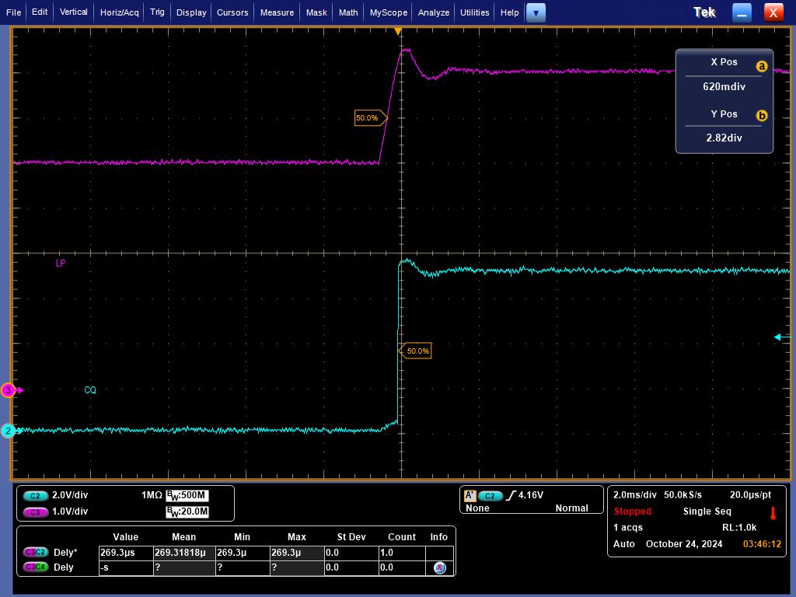Open the Cursors menu
The image size is (796, 597).
[x=232, y=12]
